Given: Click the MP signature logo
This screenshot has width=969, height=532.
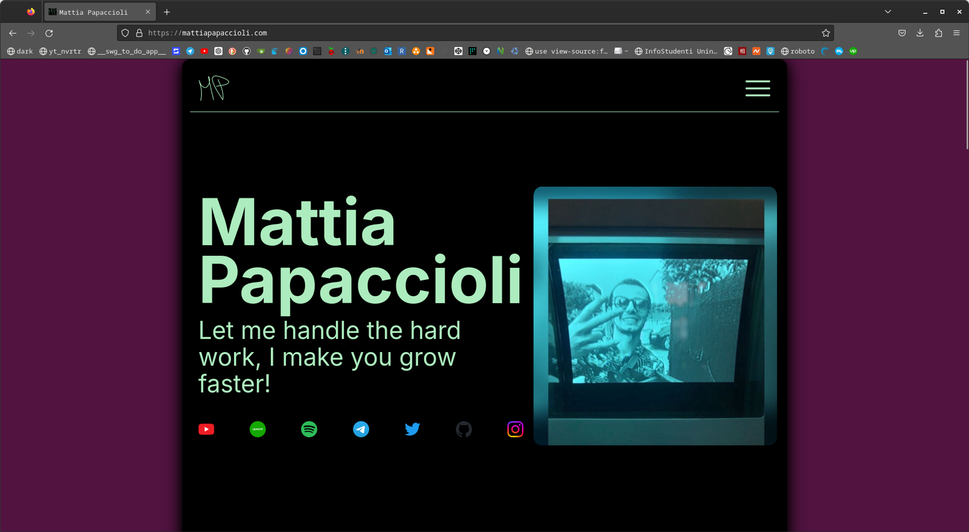Looking at the screenshot, I should [x=214, y=88].
